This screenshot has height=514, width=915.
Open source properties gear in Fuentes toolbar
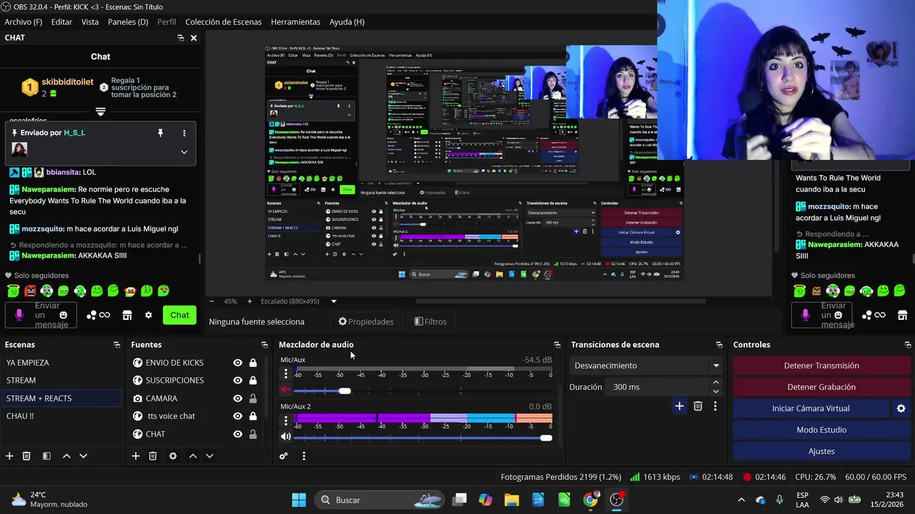tap(172, 456)
